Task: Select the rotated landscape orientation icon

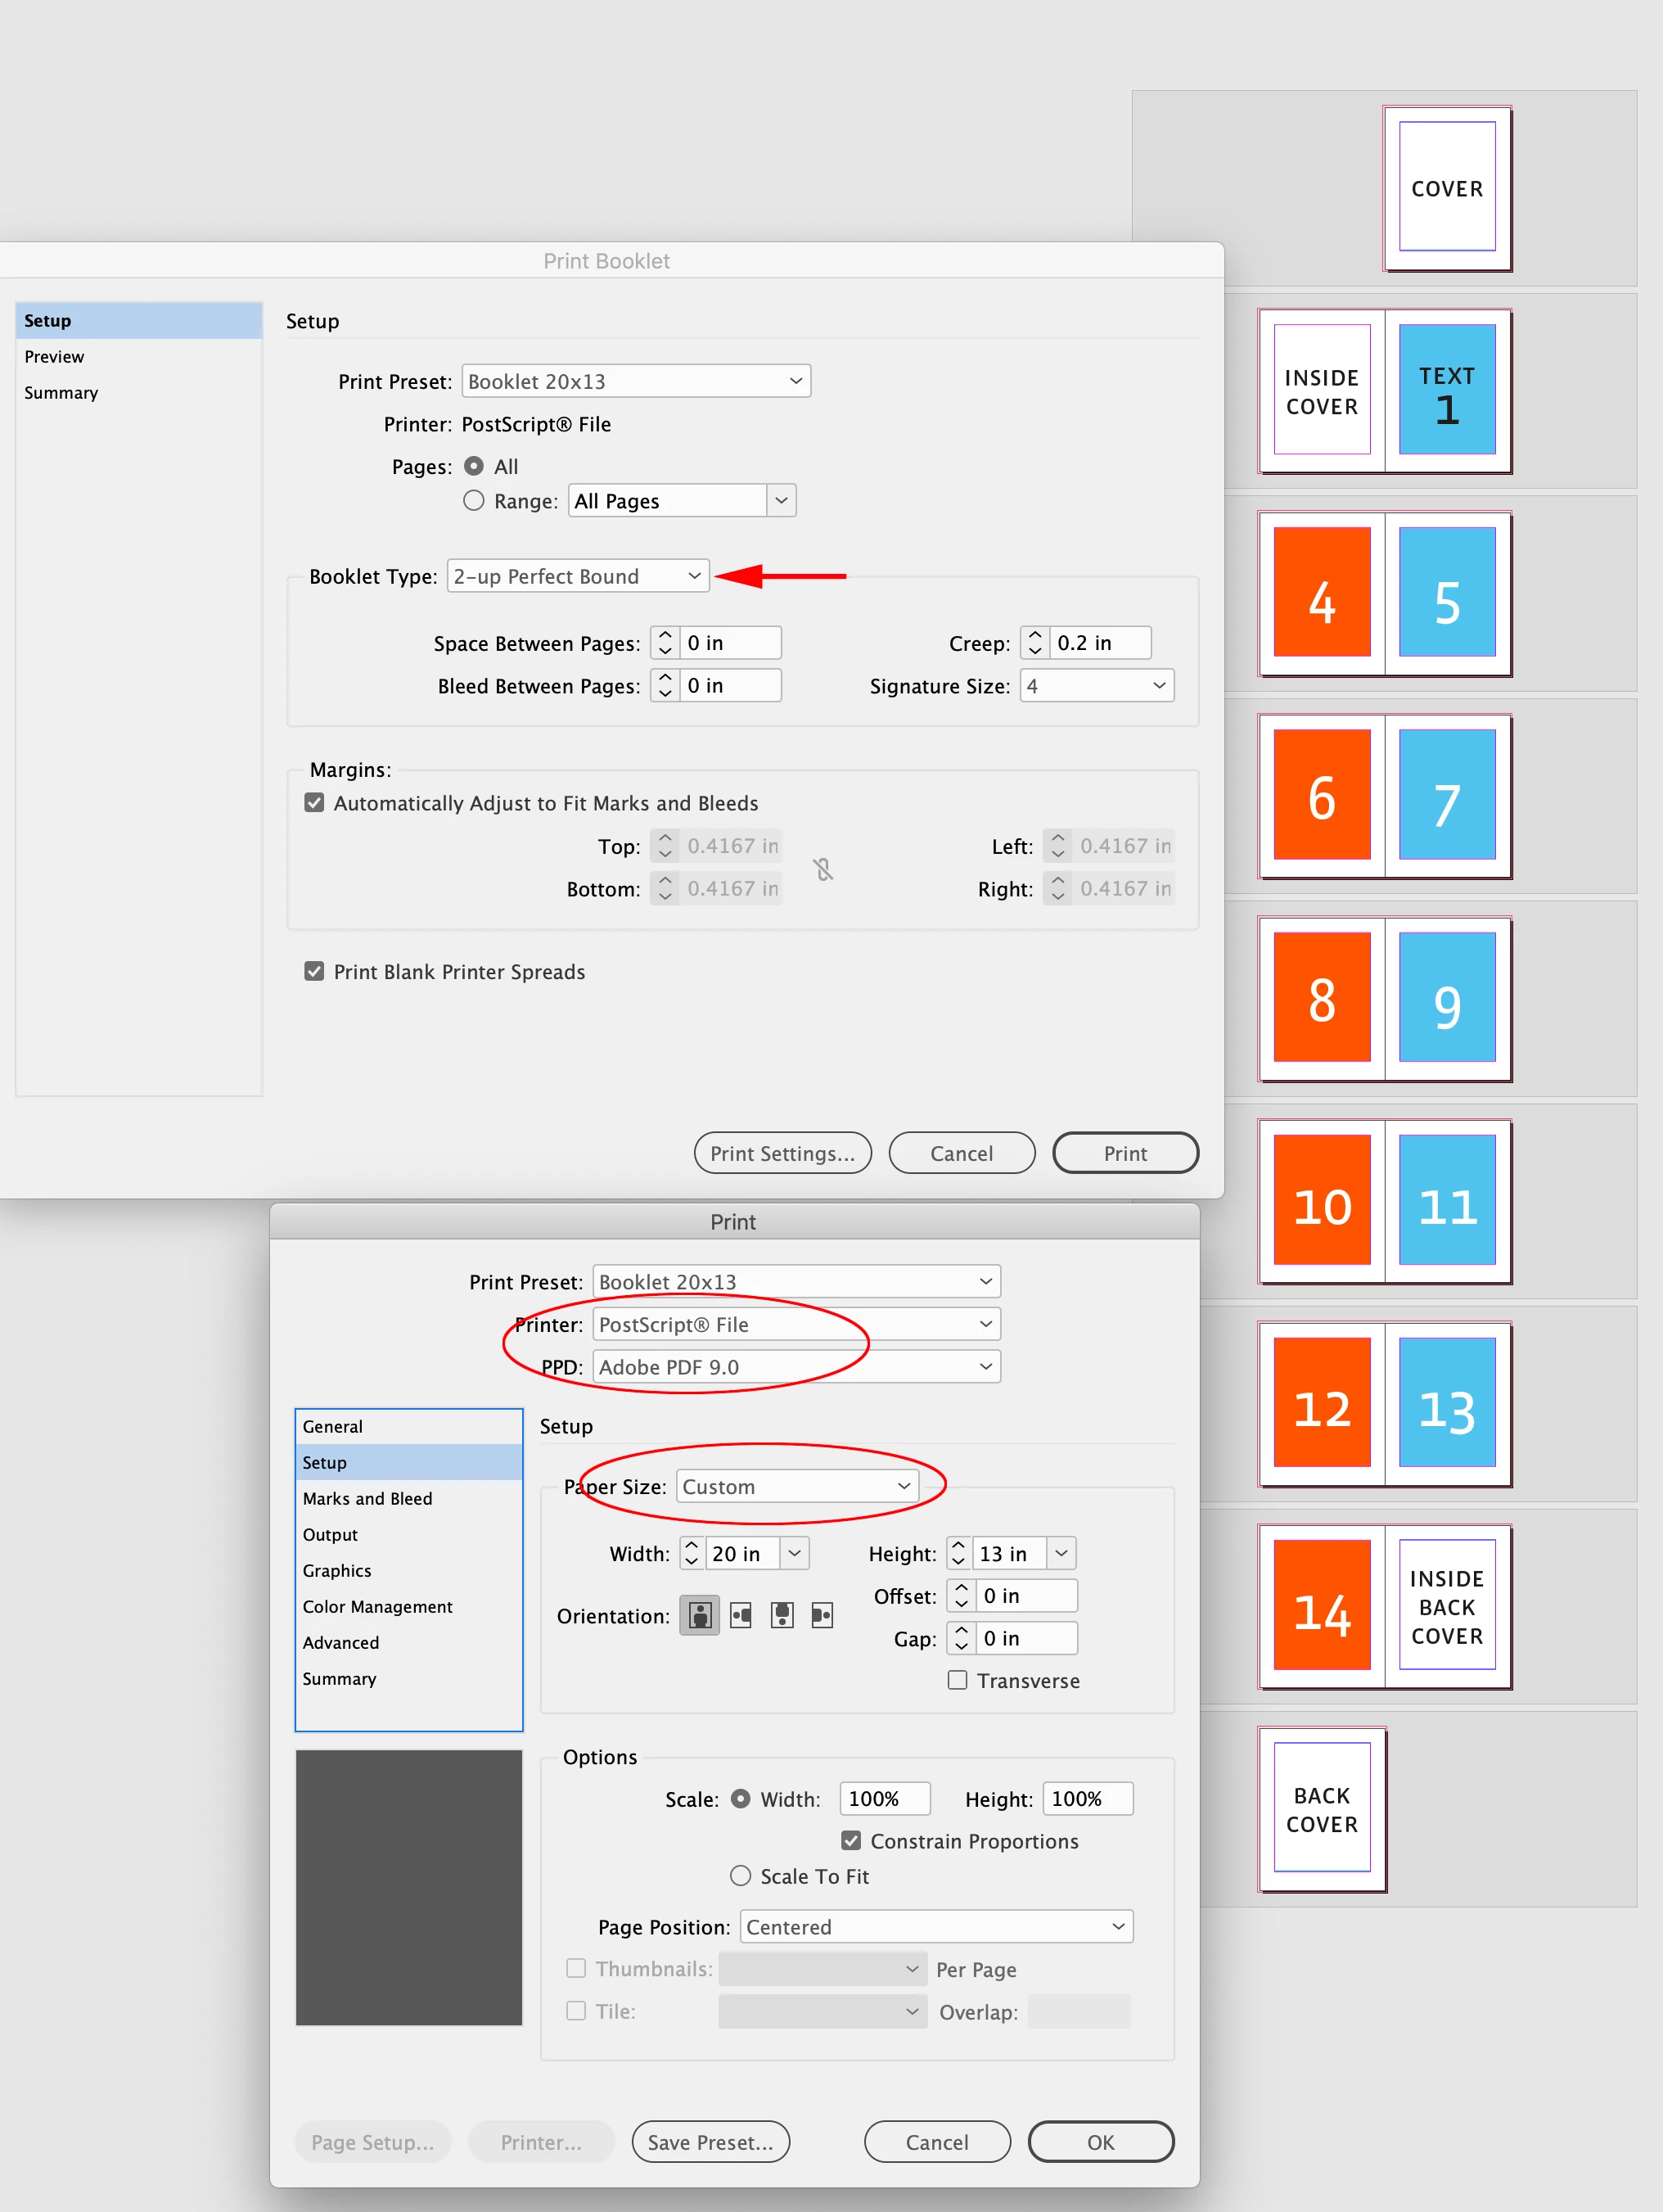Action: click(741, 1615)
